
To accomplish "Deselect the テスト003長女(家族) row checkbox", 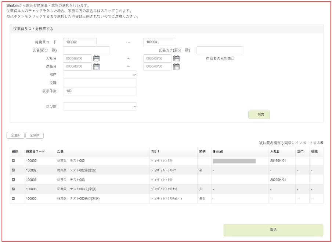I will tap(14, 199).
